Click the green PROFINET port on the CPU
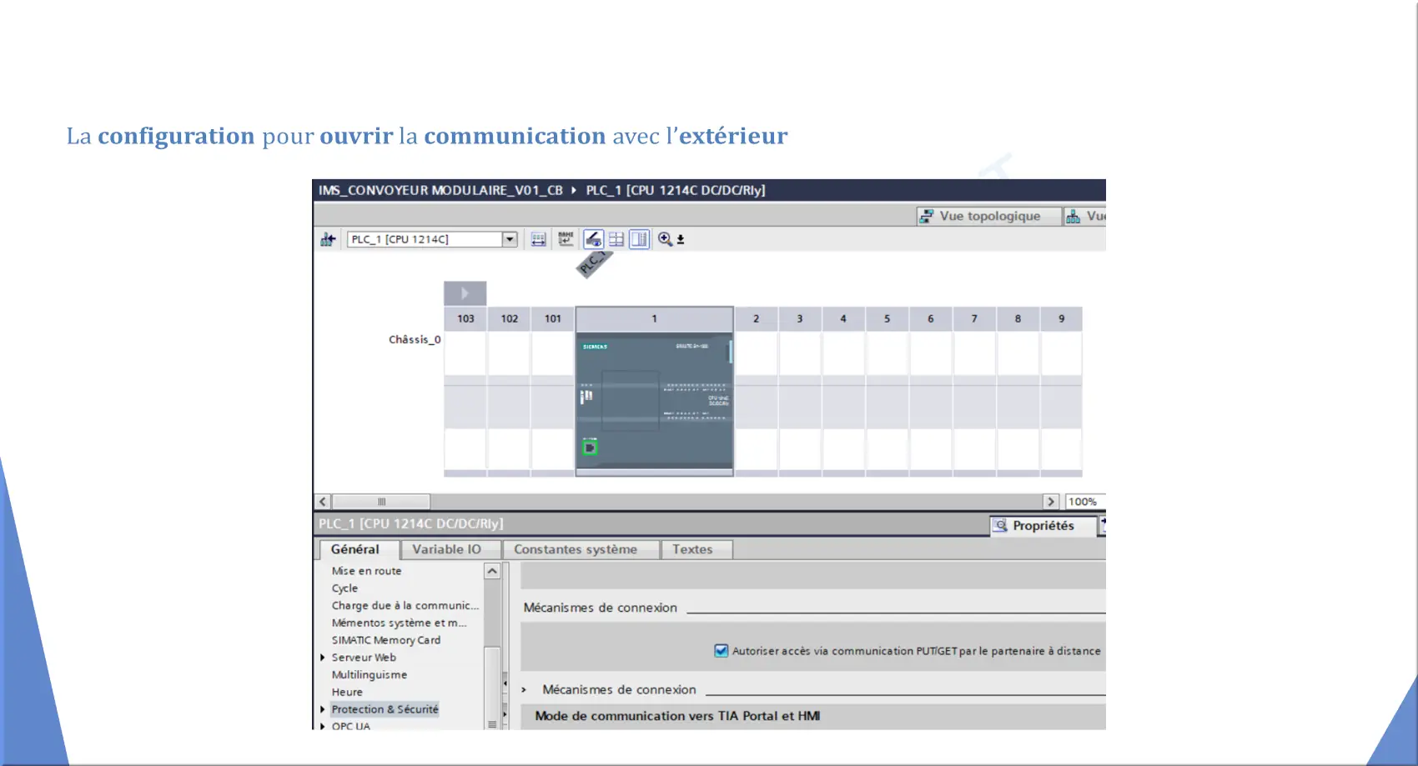The image size is (1418, 766). tap(590, 448)
